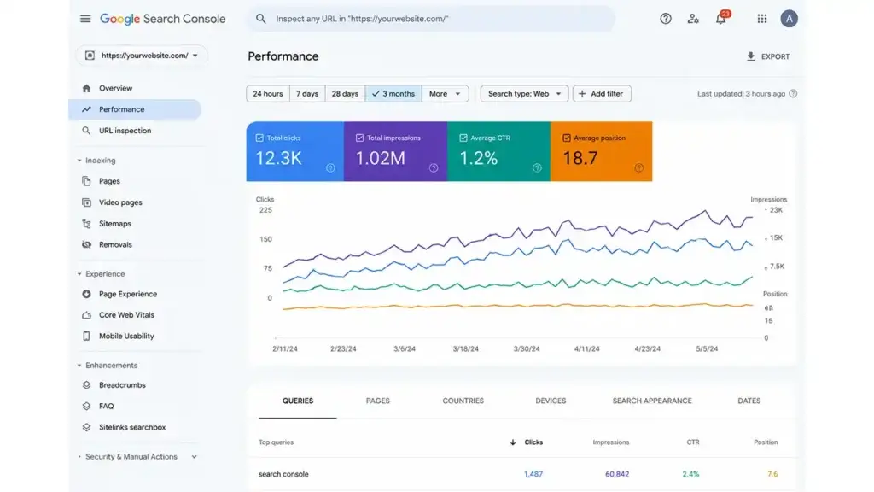Switch to the Search Appearance tab

point(652,401)
